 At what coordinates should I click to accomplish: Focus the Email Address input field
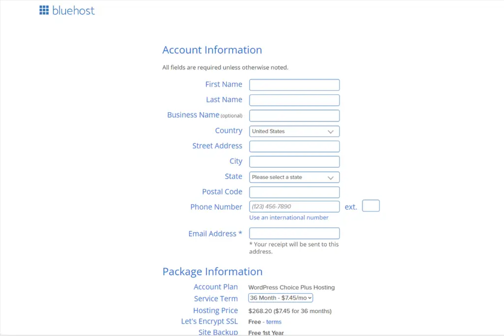[x=294, y=233]
